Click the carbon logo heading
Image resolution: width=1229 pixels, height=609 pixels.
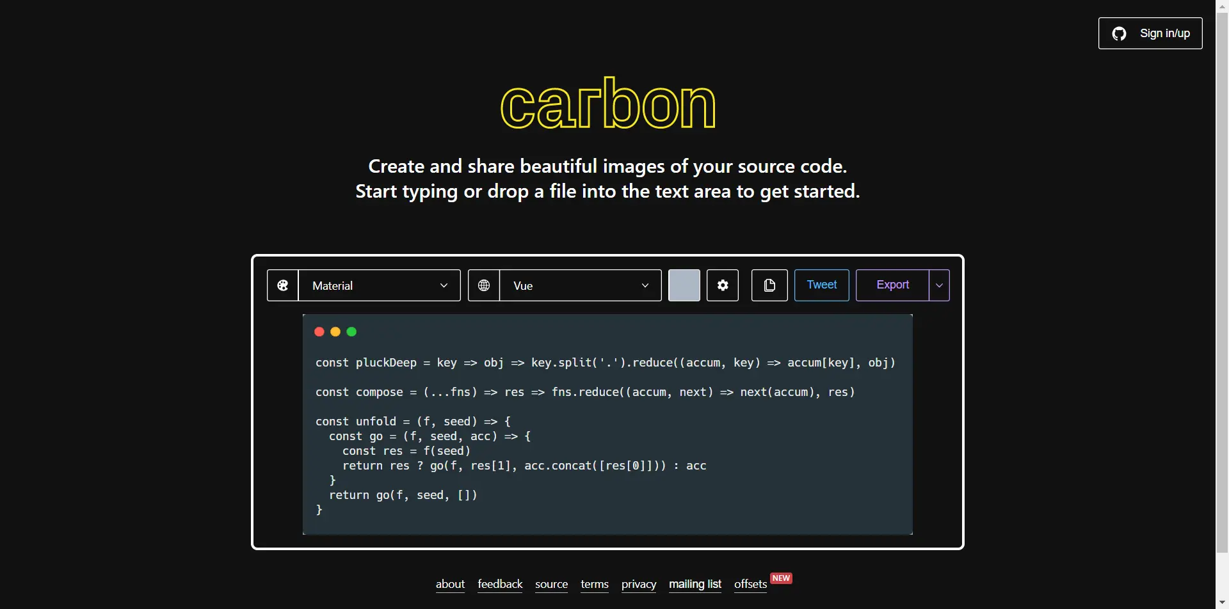click(x=608, y=103)
